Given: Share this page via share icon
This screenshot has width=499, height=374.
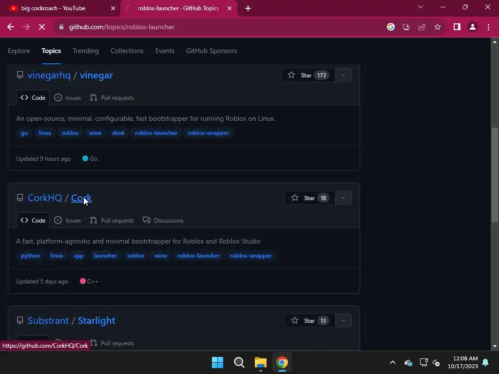Looking at the screenshot, I should point(422,27).
